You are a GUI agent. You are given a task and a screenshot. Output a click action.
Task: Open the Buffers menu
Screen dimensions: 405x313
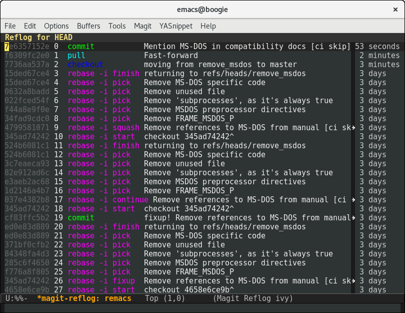pos(88,26)
